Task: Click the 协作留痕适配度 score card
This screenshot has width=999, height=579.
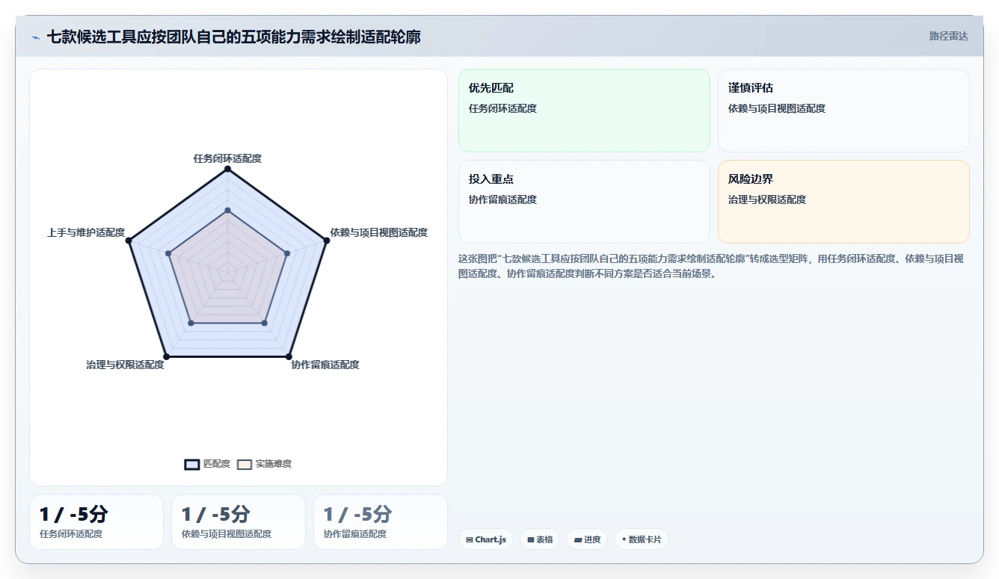Action: tap(381, 521)
